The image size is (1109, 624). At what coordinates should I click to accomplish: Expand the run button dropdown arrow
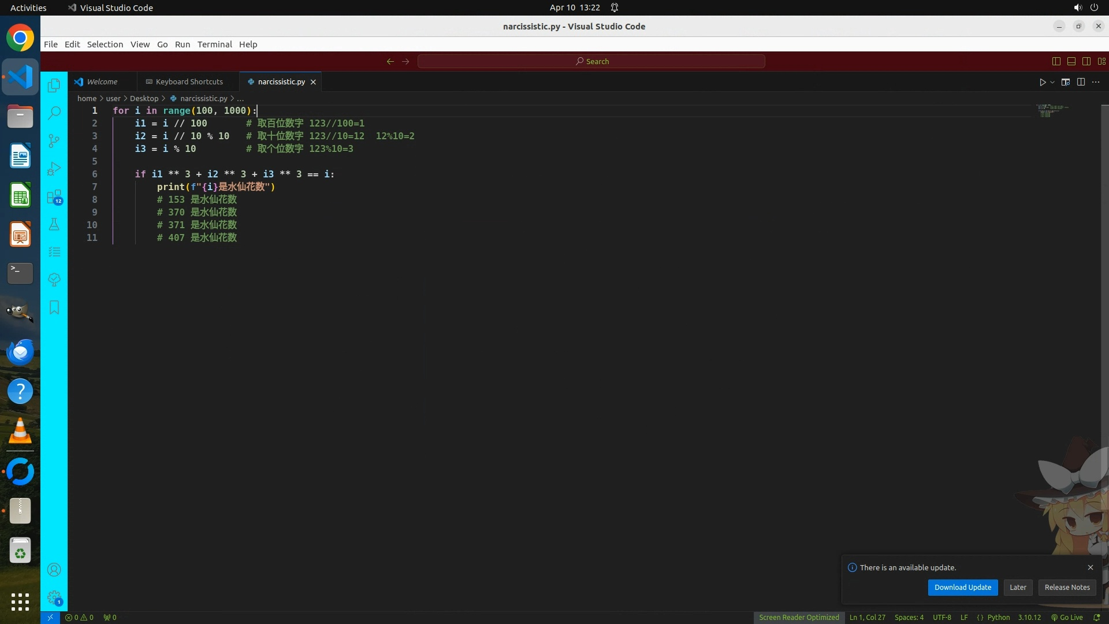click(x=1052, y=82)
